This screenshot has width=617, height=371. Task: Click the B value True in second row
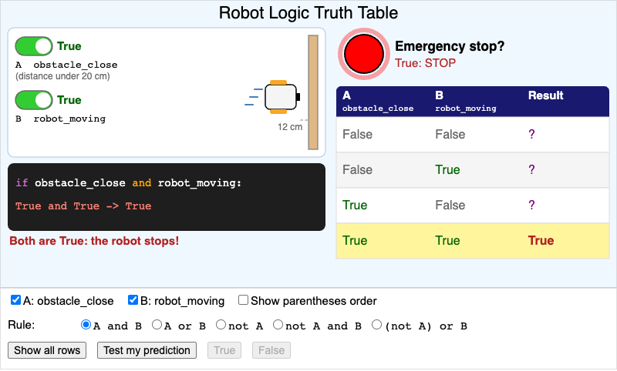(x=447, y=169)
